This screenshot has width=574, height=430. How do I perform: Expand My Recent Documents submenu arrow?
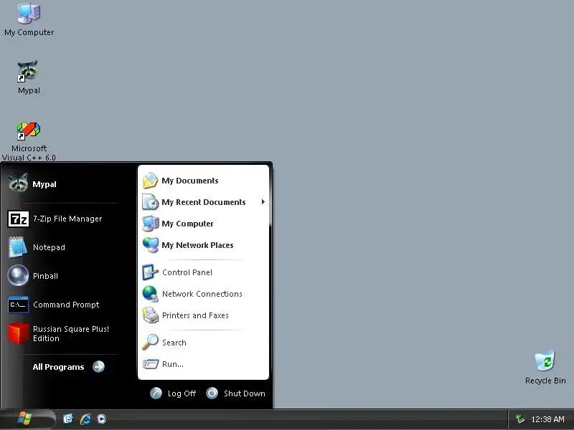point(263,202)
